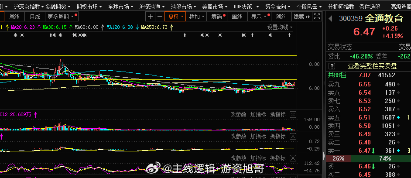Click the green down arrow next to 买一 6.46
Screen dimensions: 411x178
pos(373,166)
